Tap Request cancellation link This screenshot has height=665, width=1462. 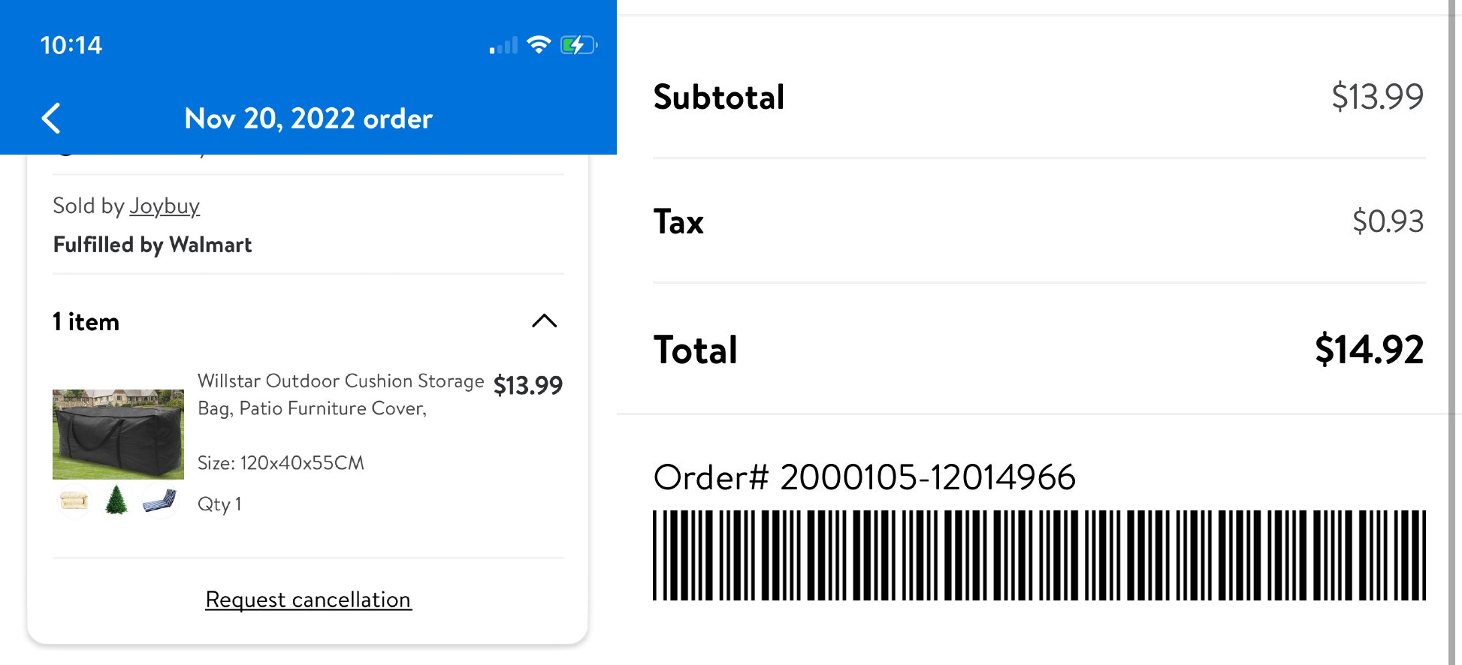point(308,599)
